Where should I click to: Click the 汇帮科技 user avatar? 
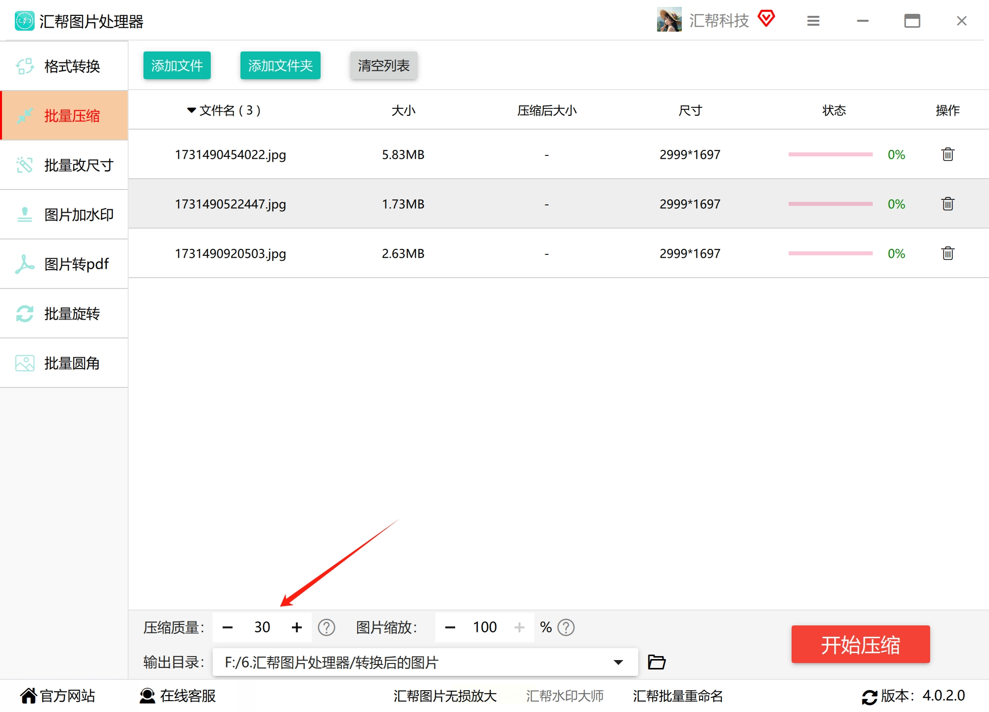click(x=669, y=20)
